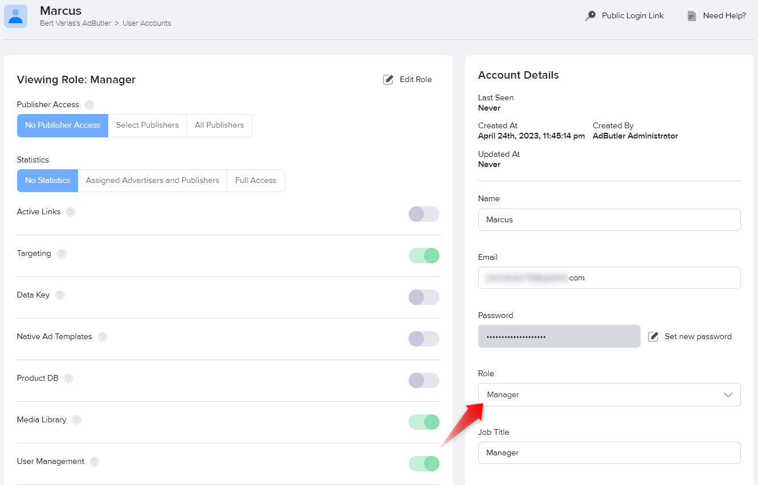Disable the User Management toggle

coord(424,463)
